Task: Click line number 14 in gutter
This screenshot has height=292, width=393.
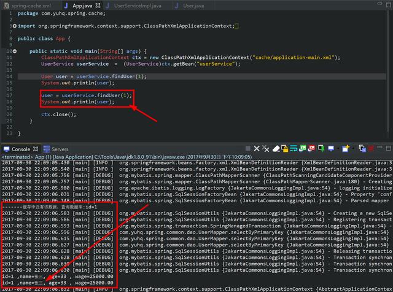Action: (9, 76)
